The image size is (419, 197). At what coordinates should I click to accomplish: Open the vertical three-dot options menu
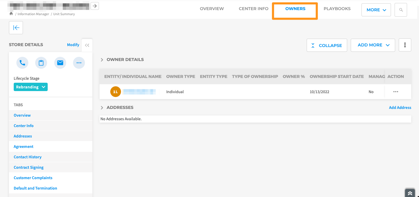tap(405, 45)
